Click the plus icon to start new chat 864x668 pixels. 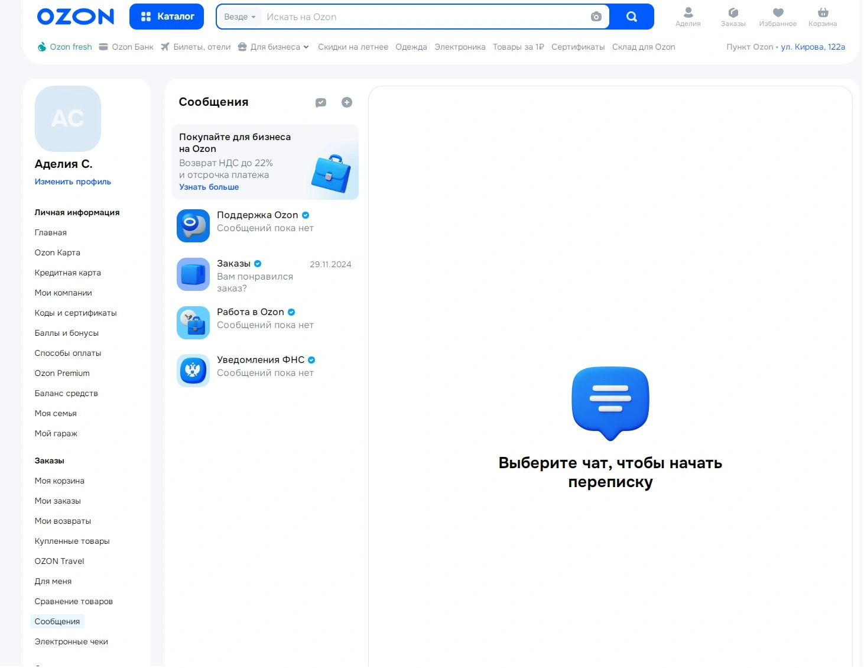(x=347, y=102)
